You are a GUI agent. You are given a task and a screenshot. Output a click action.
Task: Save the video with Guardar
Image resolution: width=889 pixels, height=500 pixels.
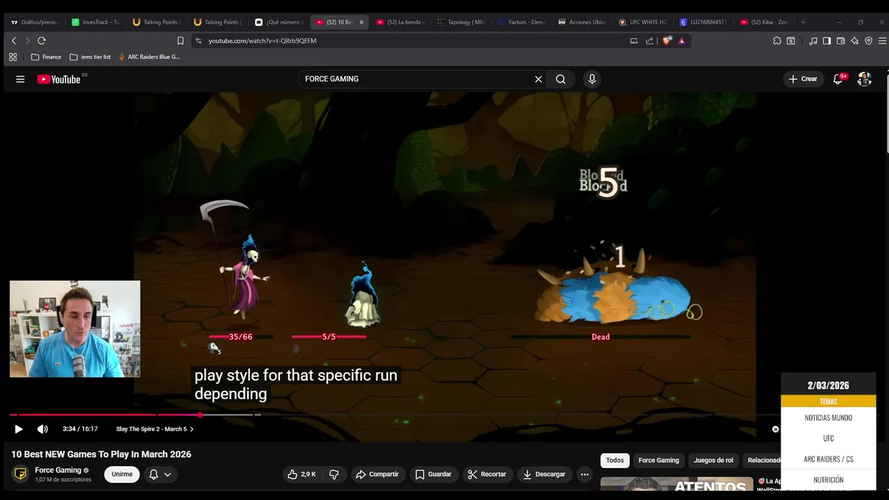pyautogui.click(x=433, y=474)
